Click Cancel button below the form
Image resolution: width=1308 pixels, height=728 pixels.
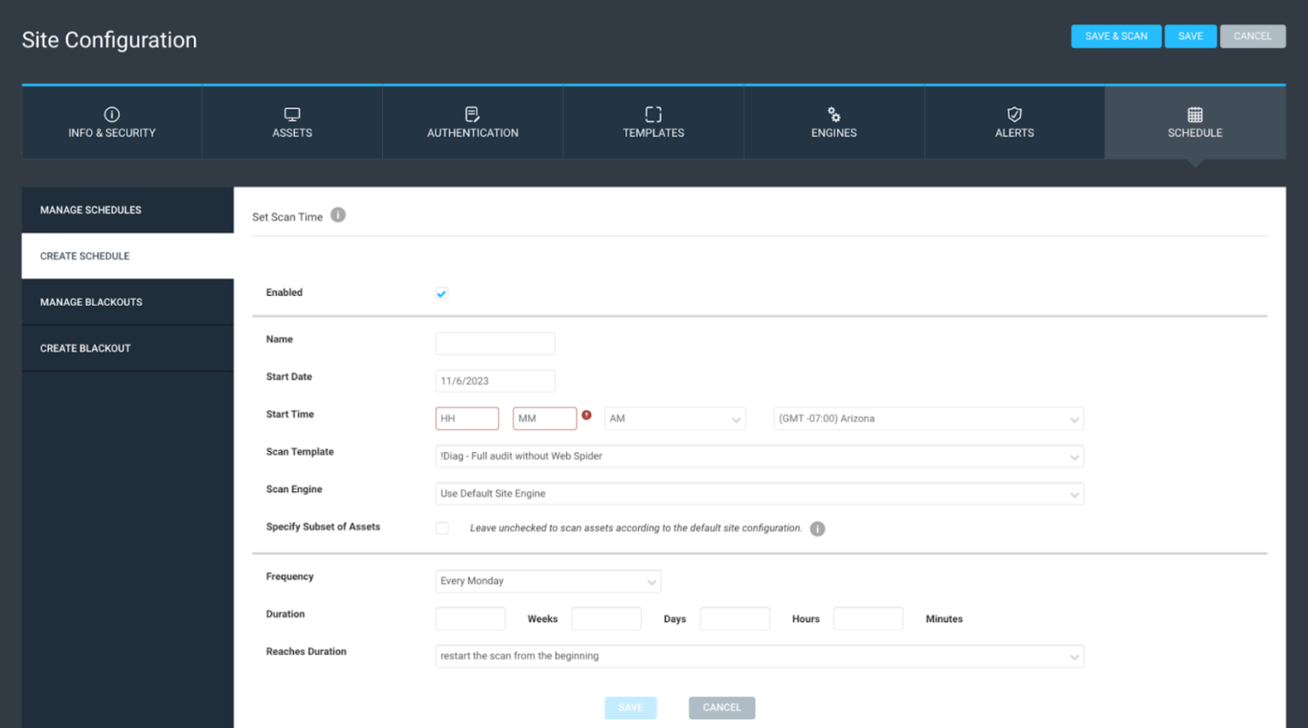tap(721, 707)
